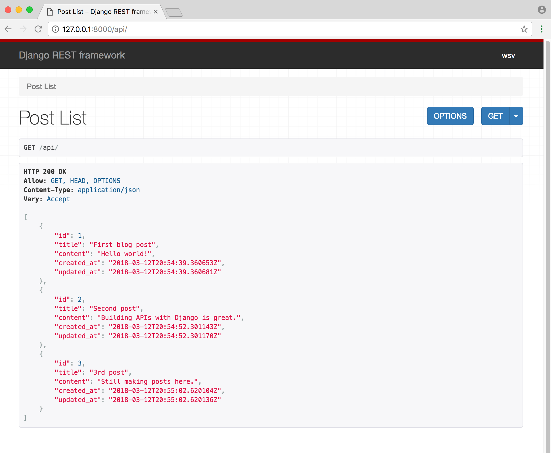Image resolution: width=551 pixels, height=453 pixels.
Task: Click "Building APIs with Django is great."
Action: pyautogui.click(x=169, y=318)
